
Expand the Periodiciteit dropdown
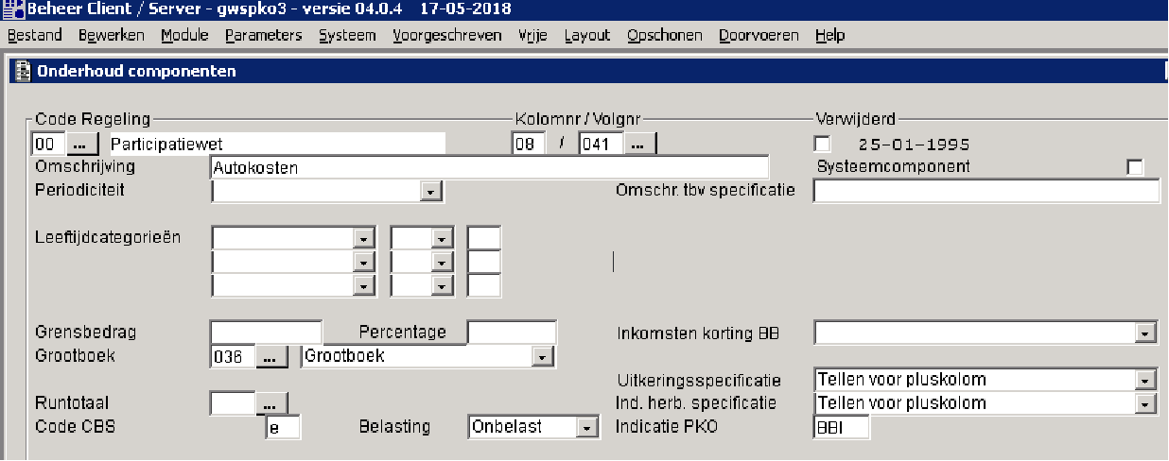pos(430,192)
